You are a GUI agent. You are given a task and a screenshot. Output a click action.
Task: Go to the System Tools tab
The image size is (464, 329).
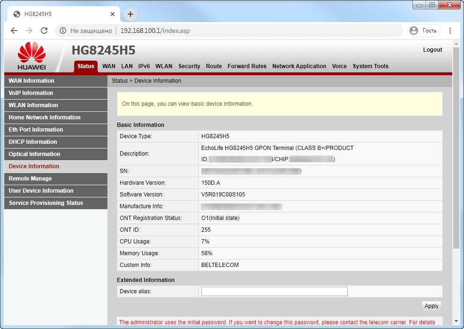point(370,66)
